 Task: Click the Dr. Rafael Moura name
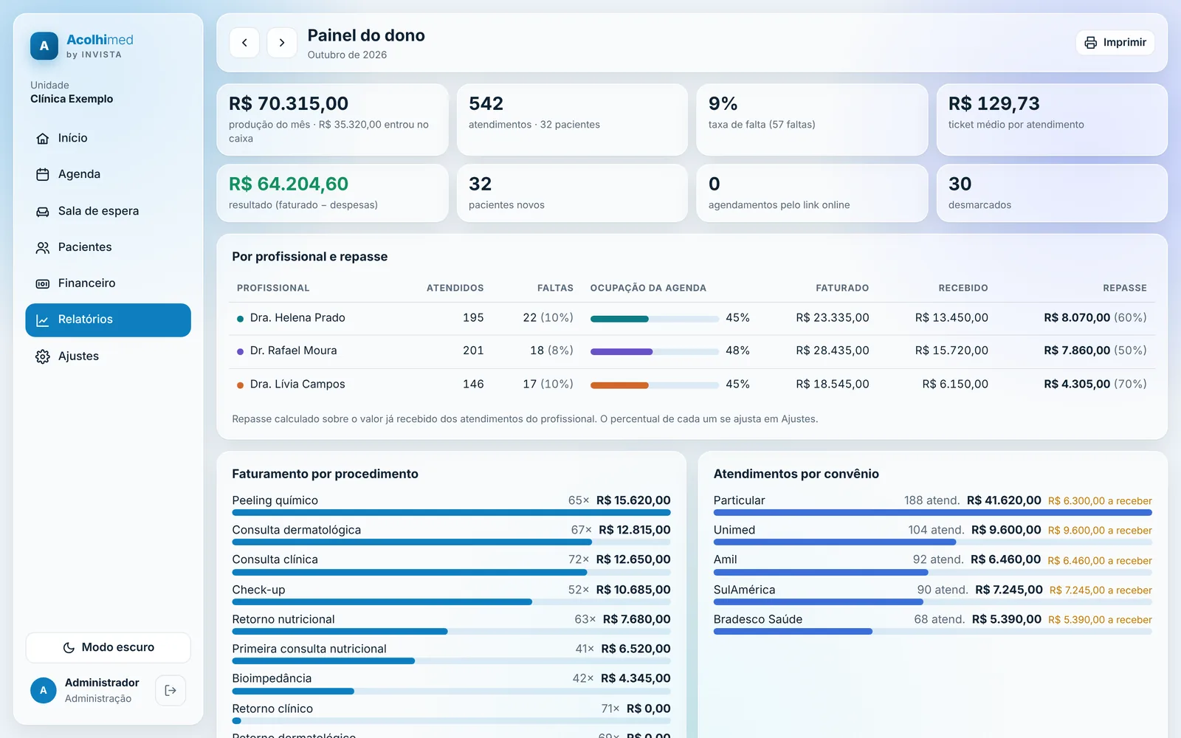293,351
